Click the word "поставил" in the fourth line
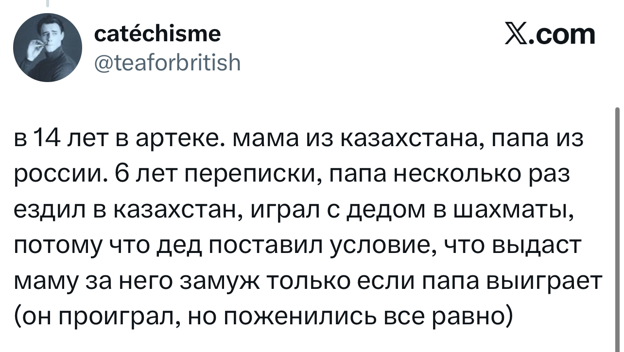The width and height of the screenshot is (624, 352). coord(265,246)
